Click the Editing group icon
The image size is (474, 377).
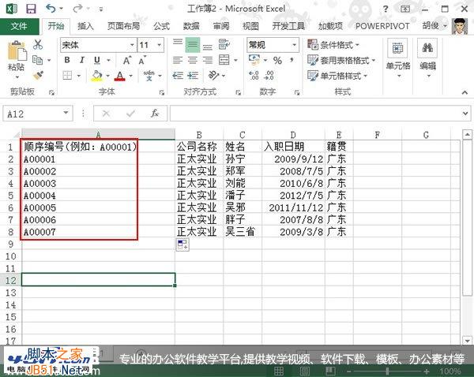click(427, 57)
